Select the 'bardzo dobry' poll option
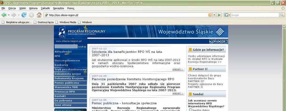 (x=190, y=110)
